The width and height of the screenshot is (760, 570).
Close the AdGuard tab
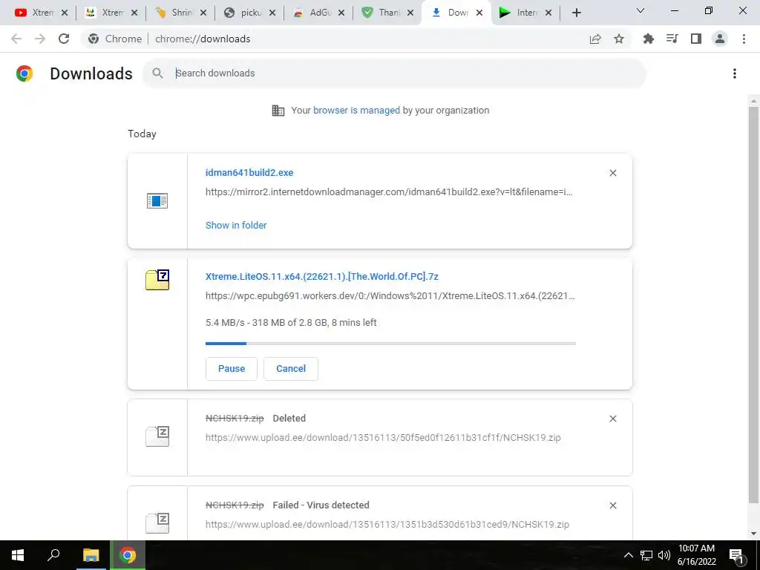(341, 13)
